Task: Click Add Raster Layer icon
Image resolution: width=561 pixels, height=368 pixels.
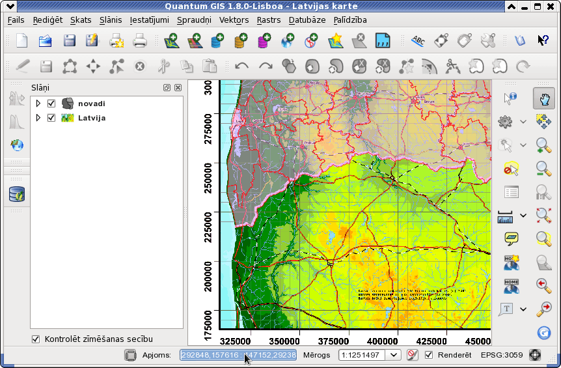Action: coord(195,40)
